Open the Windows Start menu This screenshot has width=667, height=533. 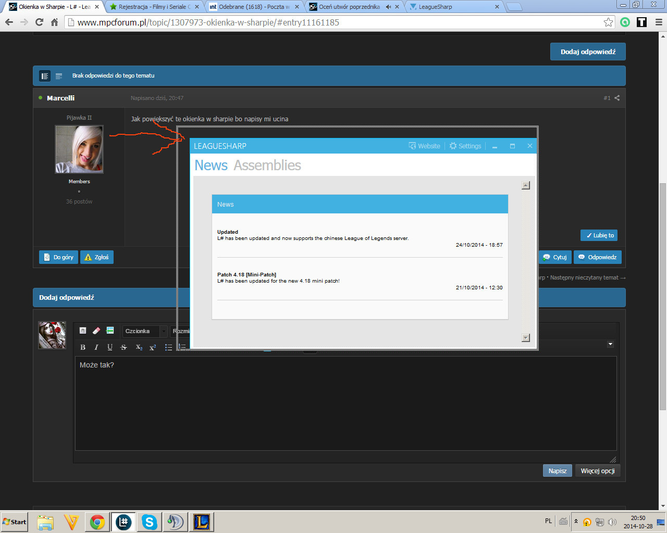tap(14, 522)
